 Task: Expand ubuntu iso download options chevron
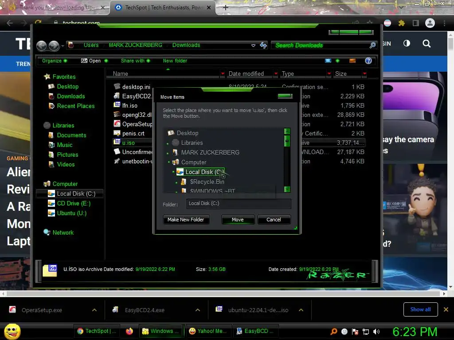[x=301, y=310]
